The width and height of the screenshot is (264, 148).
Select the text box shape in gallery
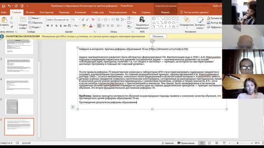pos(154,18)
